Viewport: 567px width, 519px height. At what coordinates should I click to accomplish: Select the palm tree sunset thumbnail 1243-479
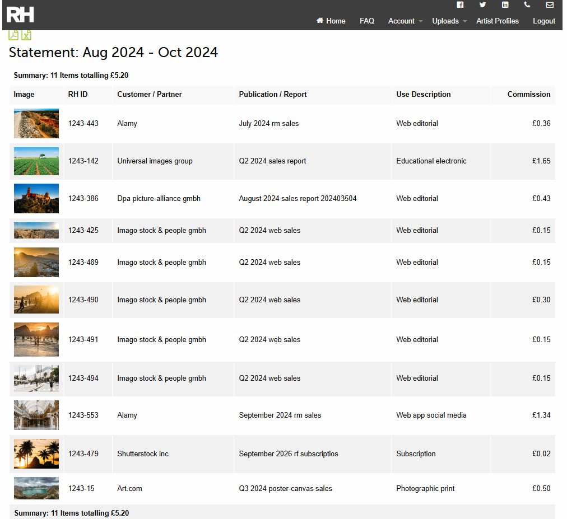36,453
